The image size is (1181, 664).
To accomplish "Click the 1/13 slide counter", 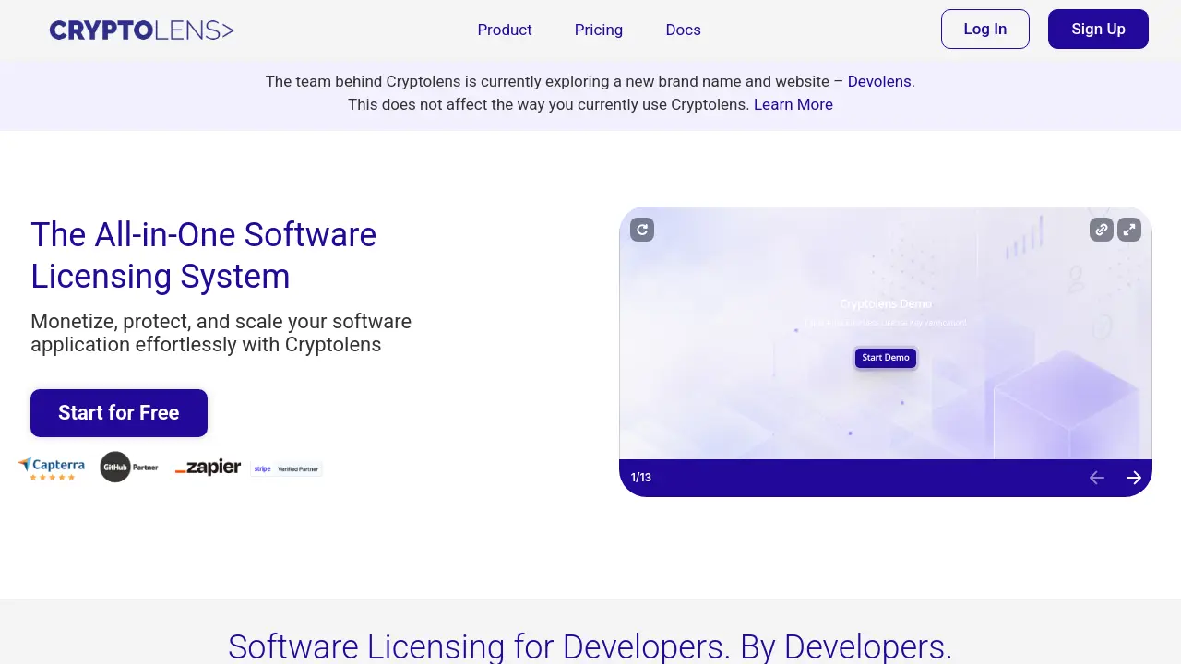I will (641, 478).
